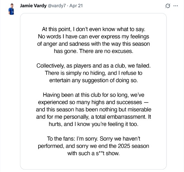Viewport: 184px width, 172px height.
Task: Open the attached statement image
Action: tap(93, 91)
